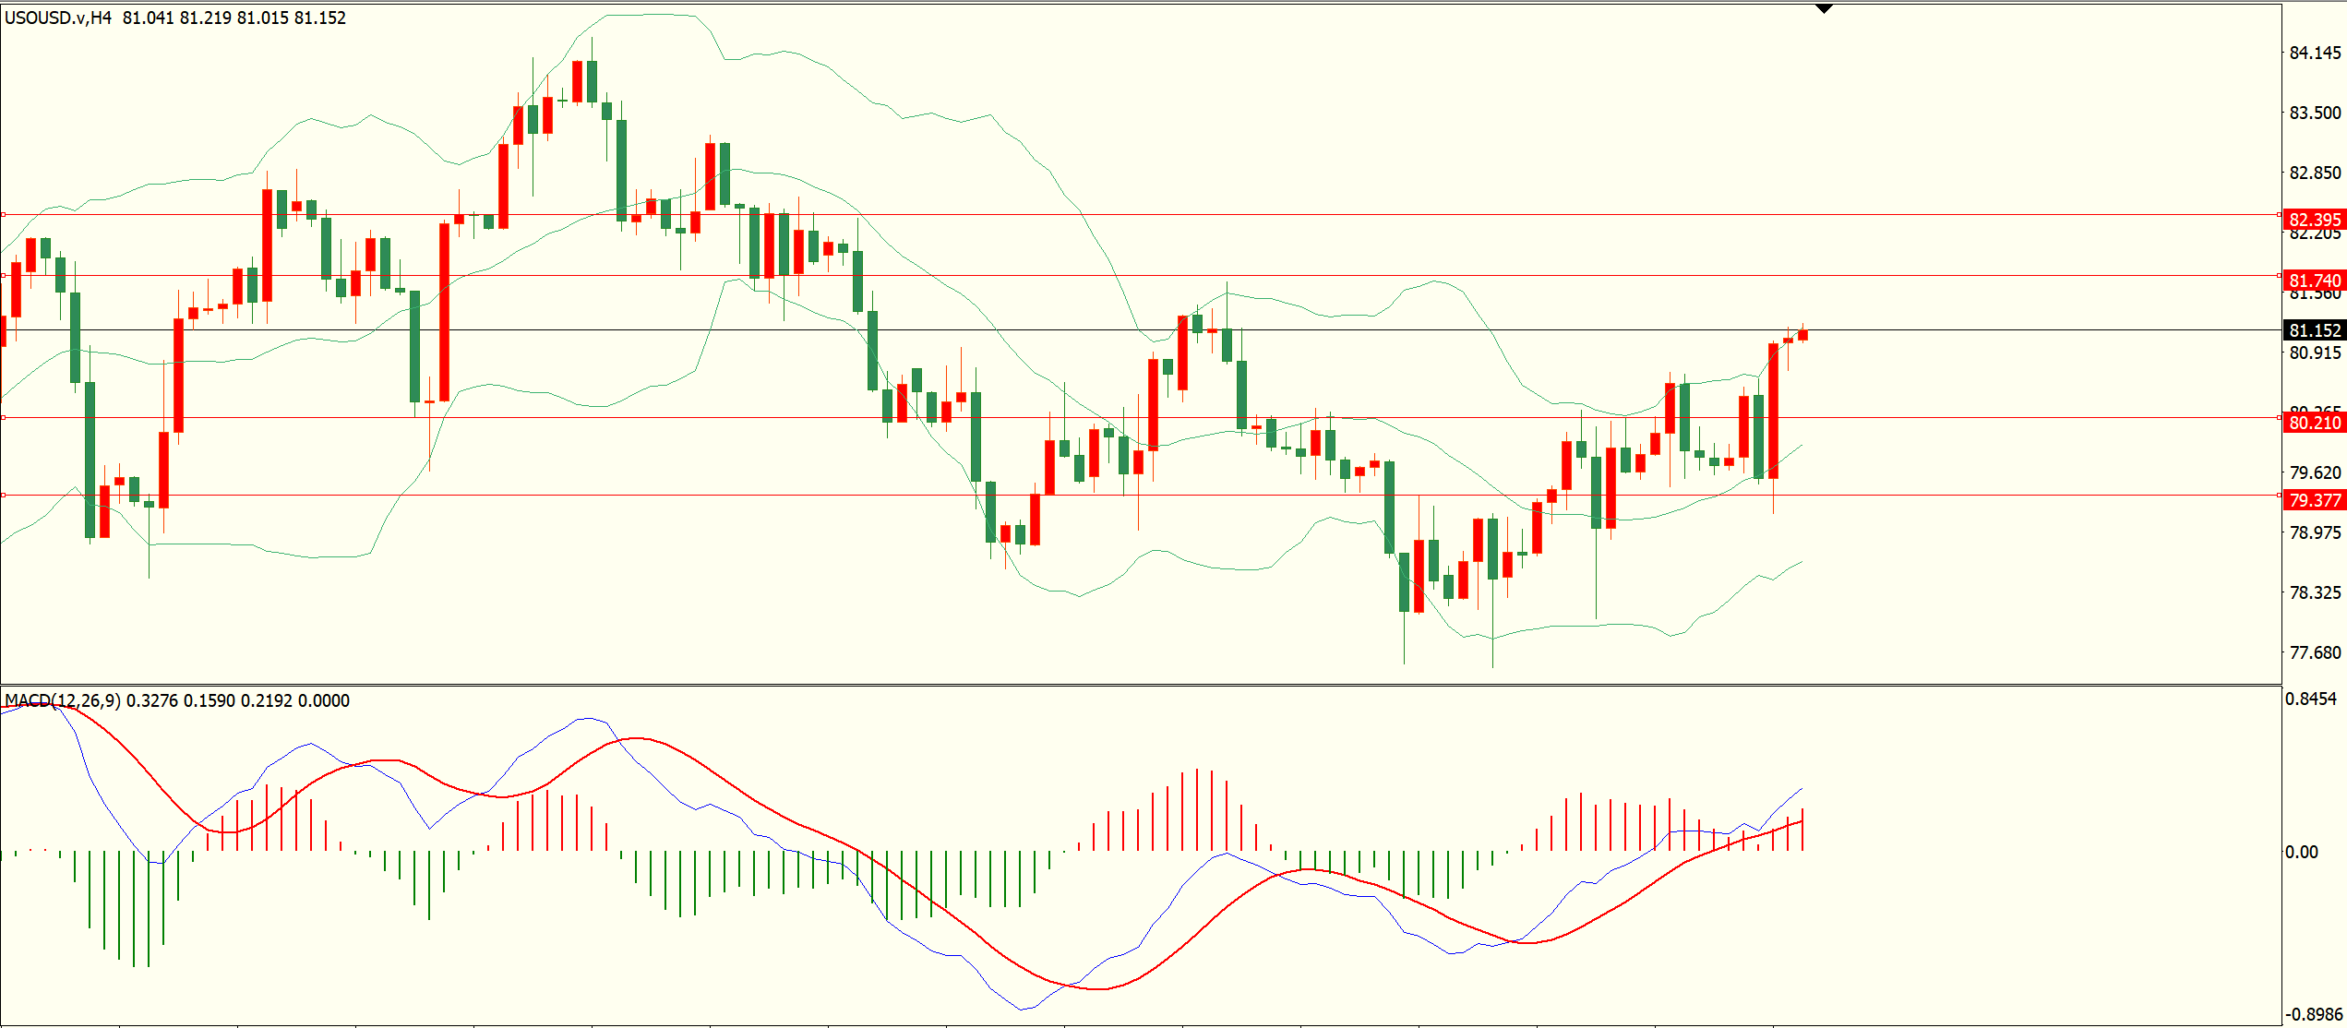Click the divider between the price chart and MACD
This screenshot has height=1028, width=2347.
[x=1108, y=686]
